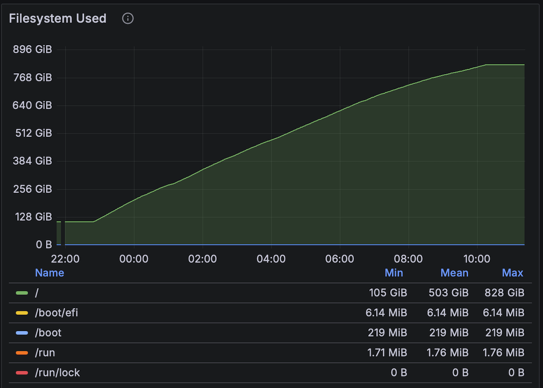Toggle visibility of the / series

pos(37,293)
